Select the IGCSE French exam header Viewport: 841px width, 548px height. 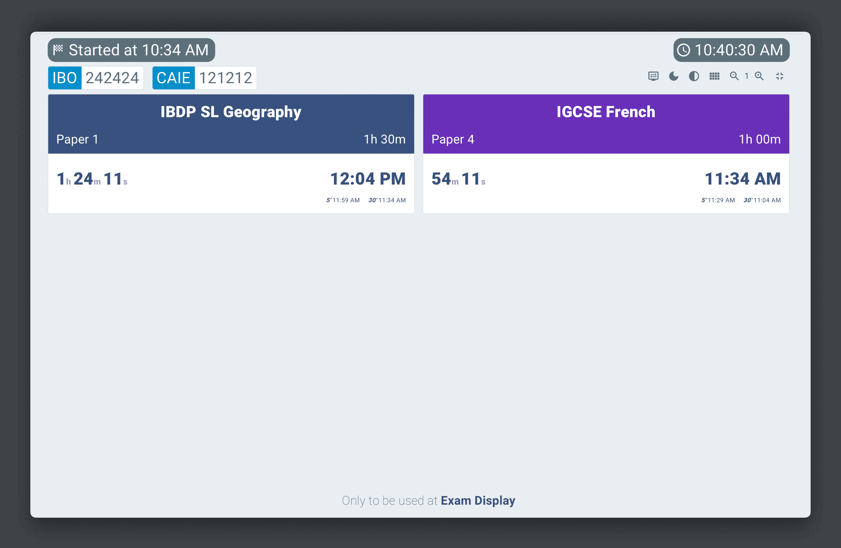(x=606, y=112)
